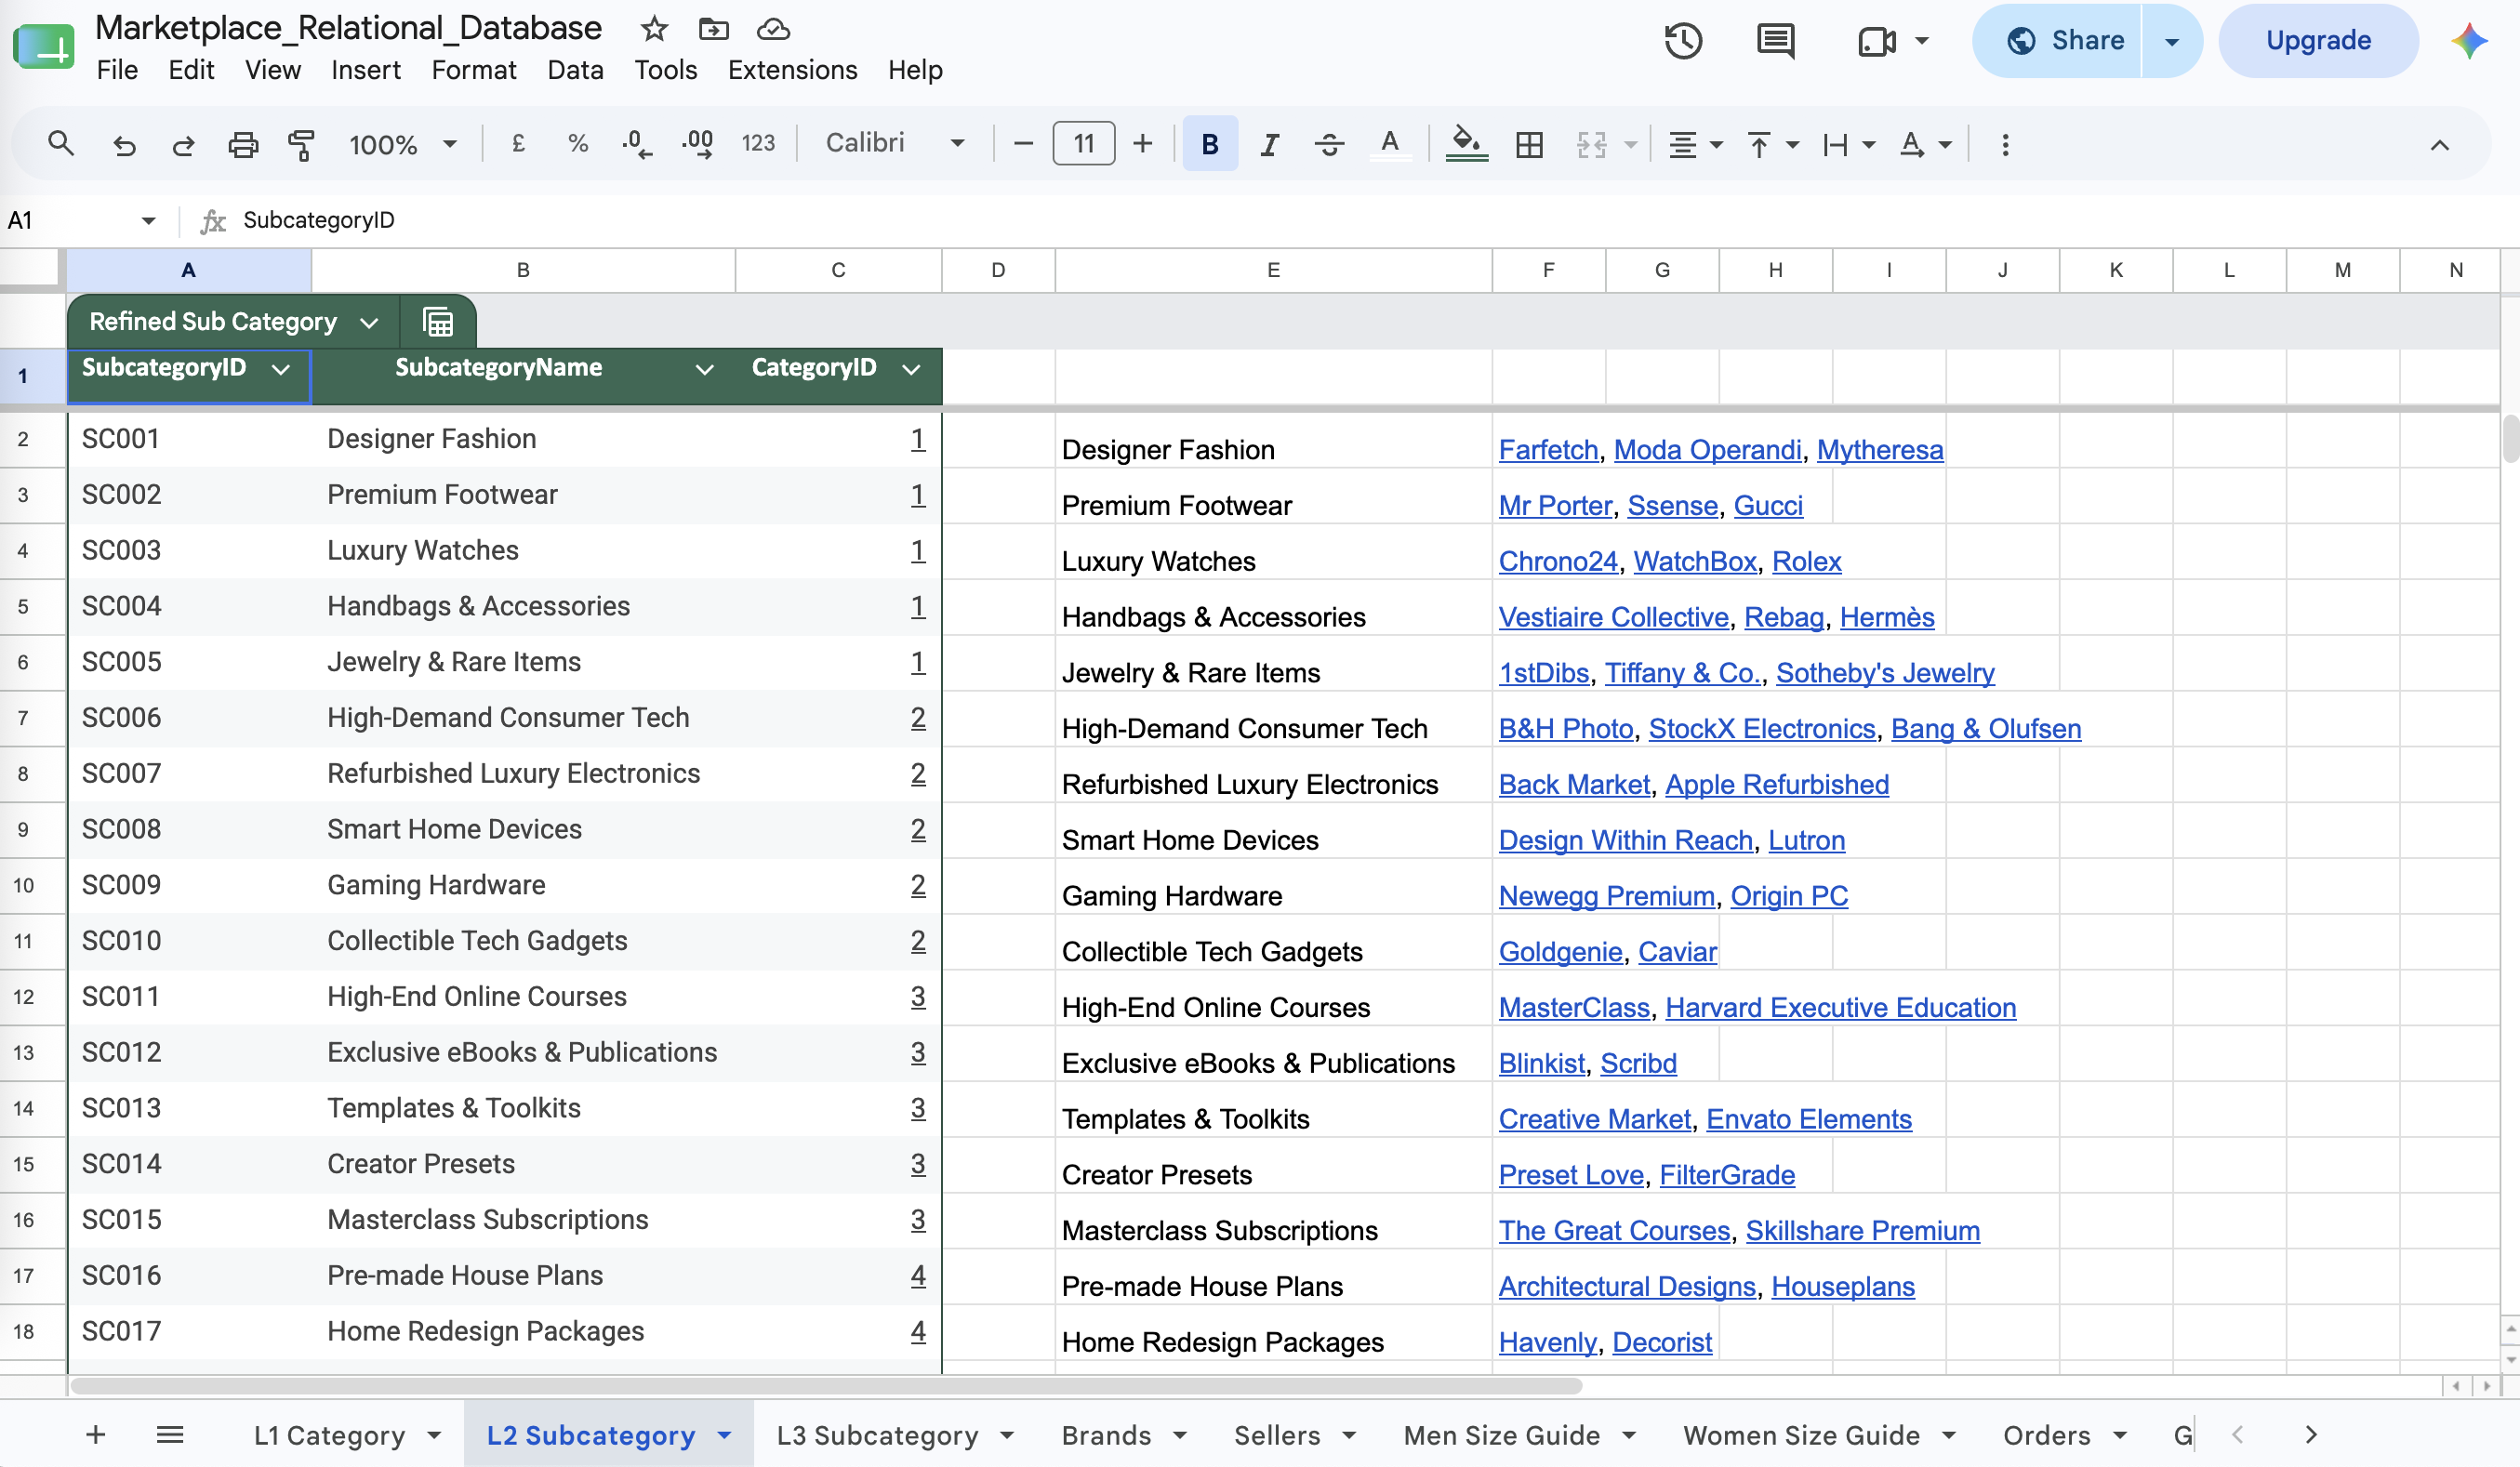Open table view icon beside Refined Sub Category
The image size is (2520, 1467).
coord(438,322)
